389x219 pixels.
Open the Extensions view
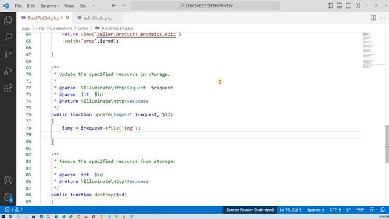pos(8,88)
